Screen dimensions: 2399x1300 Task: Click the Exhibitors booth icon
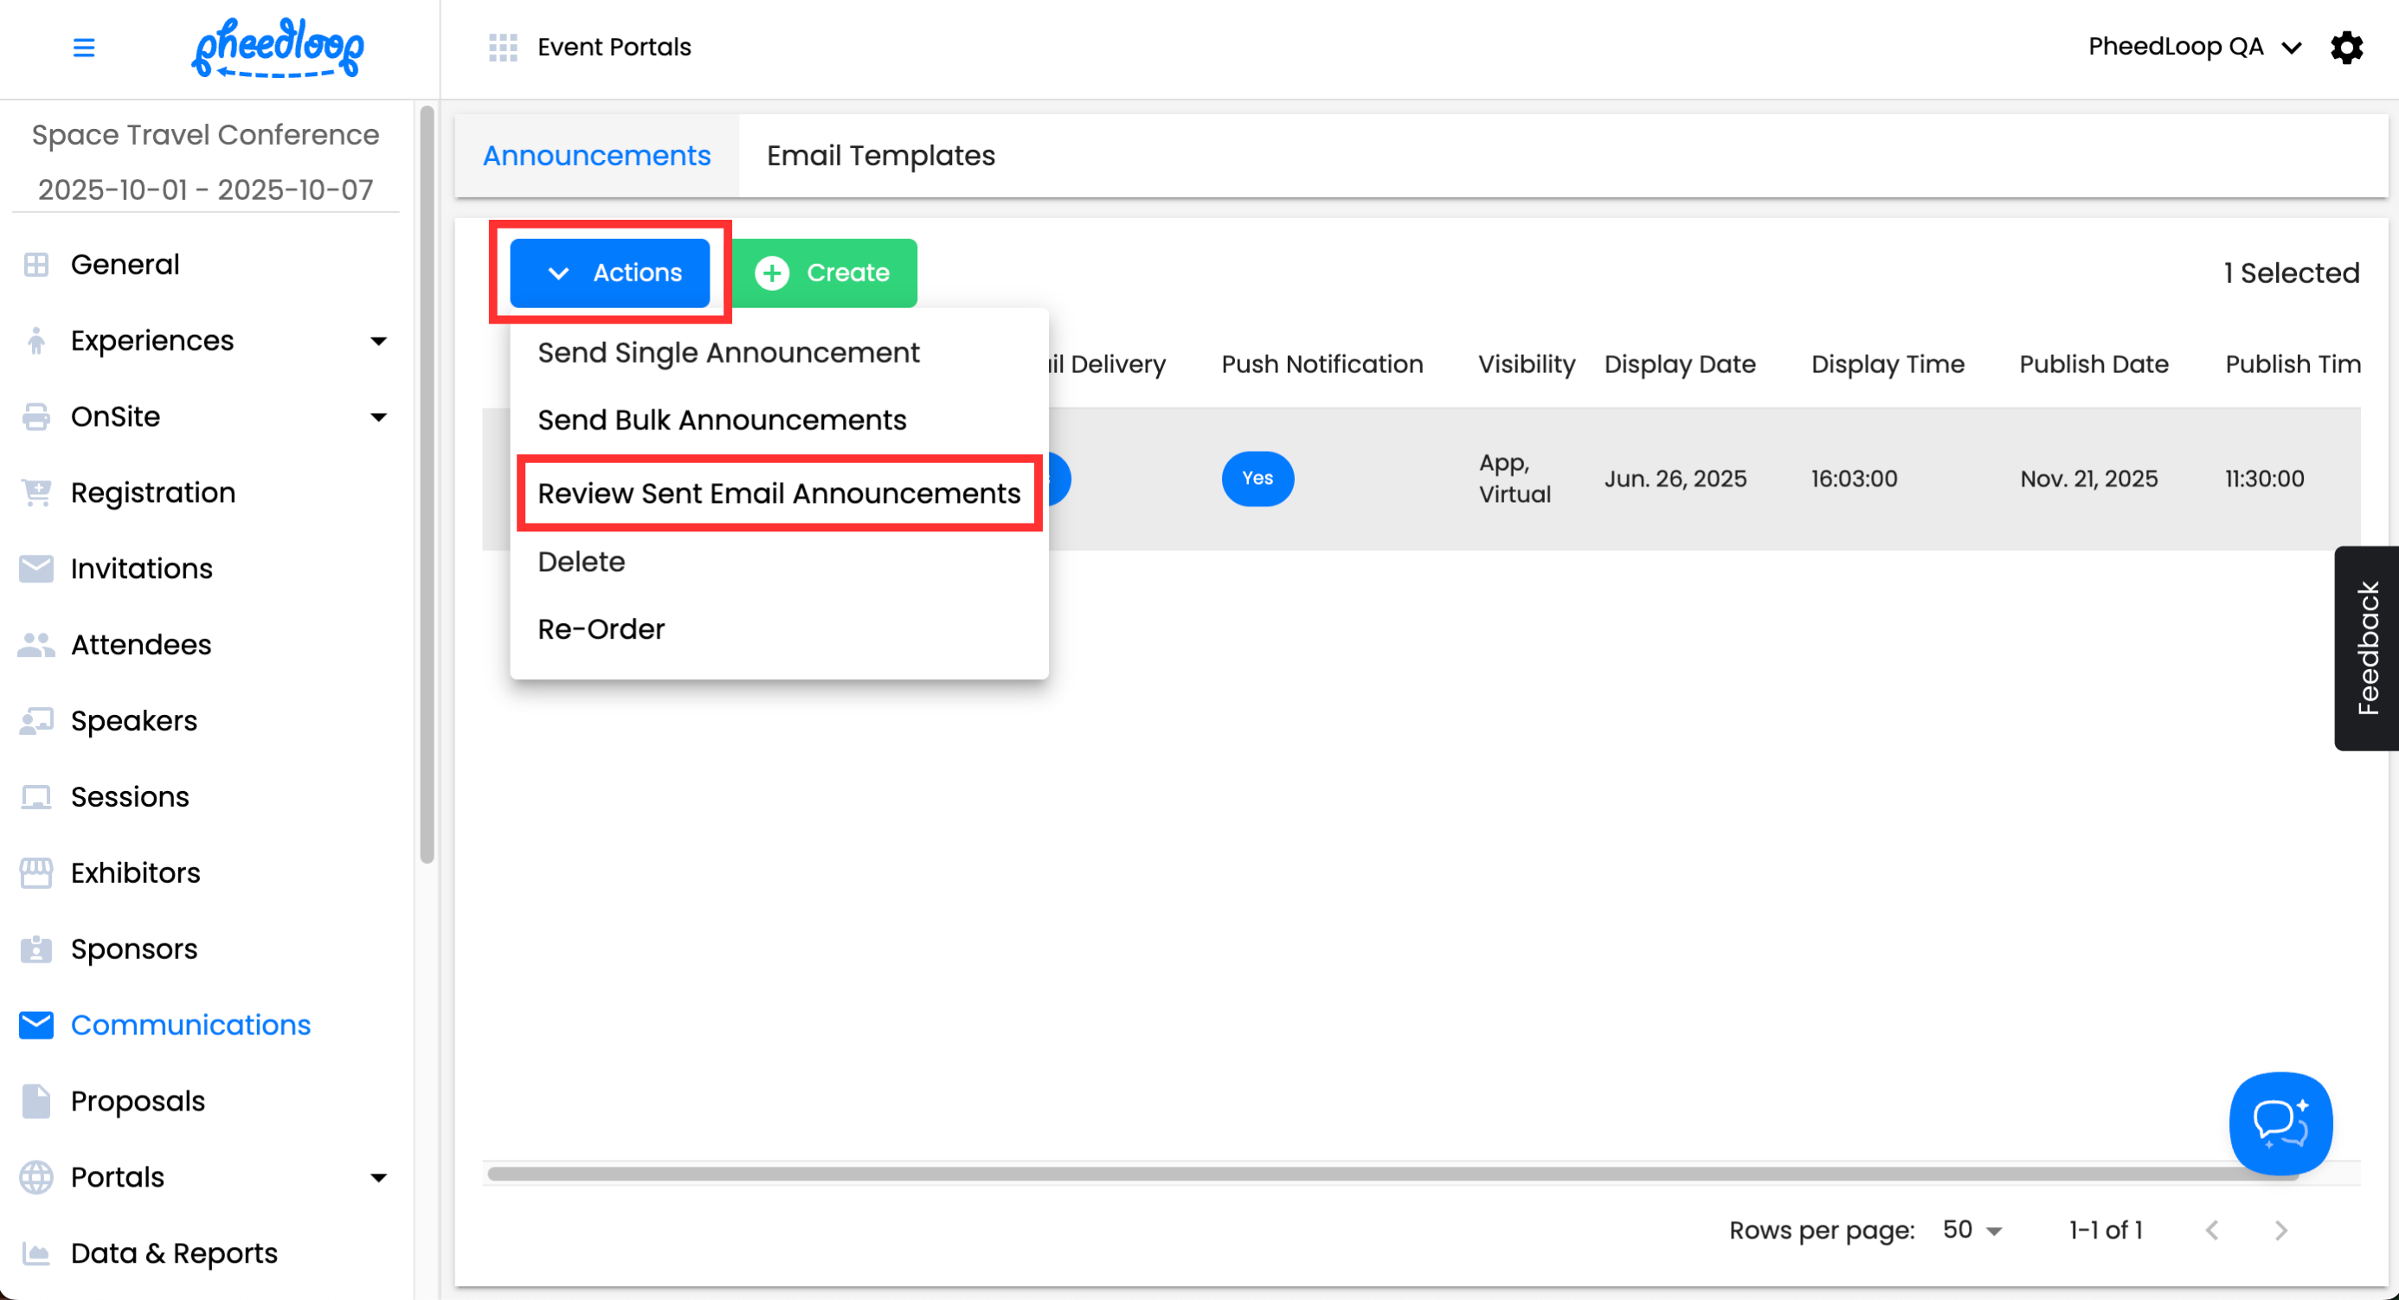[36, 872]
